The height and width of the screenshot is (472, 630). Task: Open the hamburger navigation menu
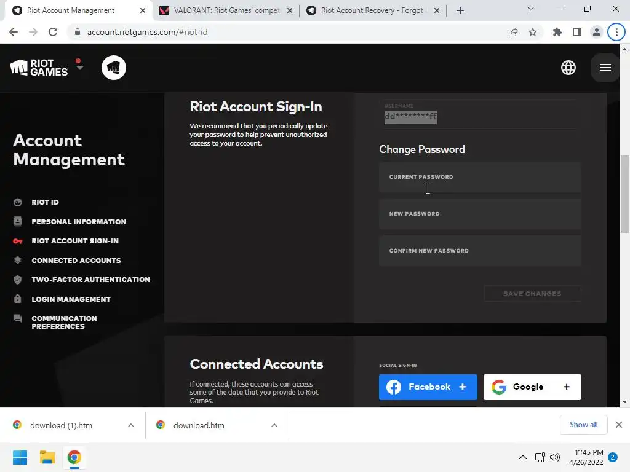605,68
